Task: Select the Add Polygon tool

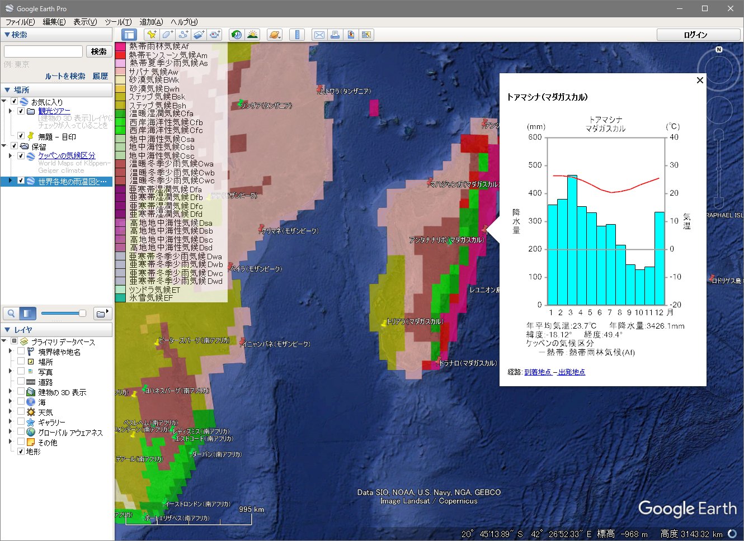Action: (x=168, y=35)
